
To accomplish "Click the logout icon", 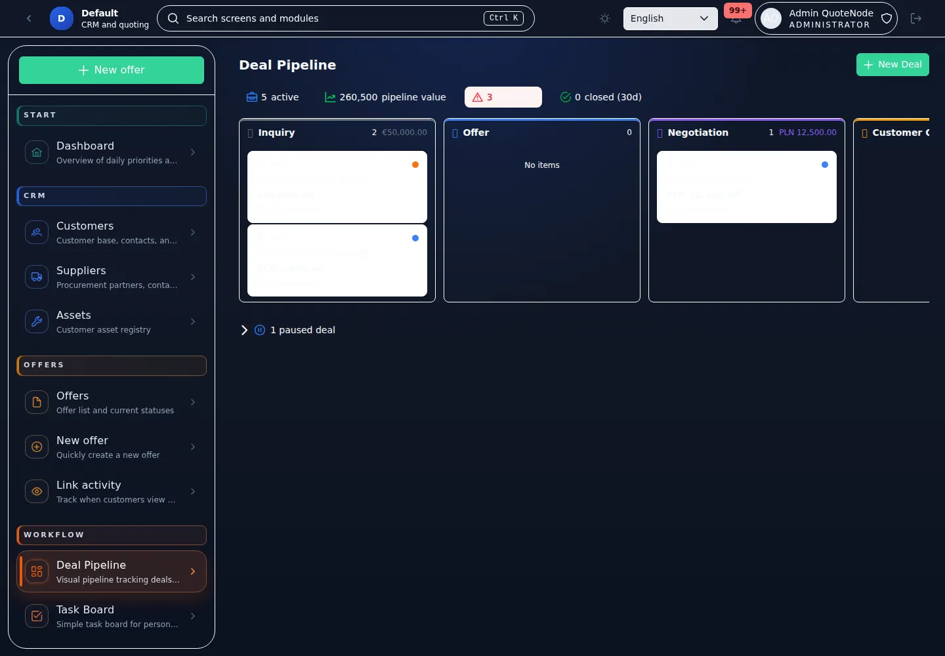I will coord(916,18).
